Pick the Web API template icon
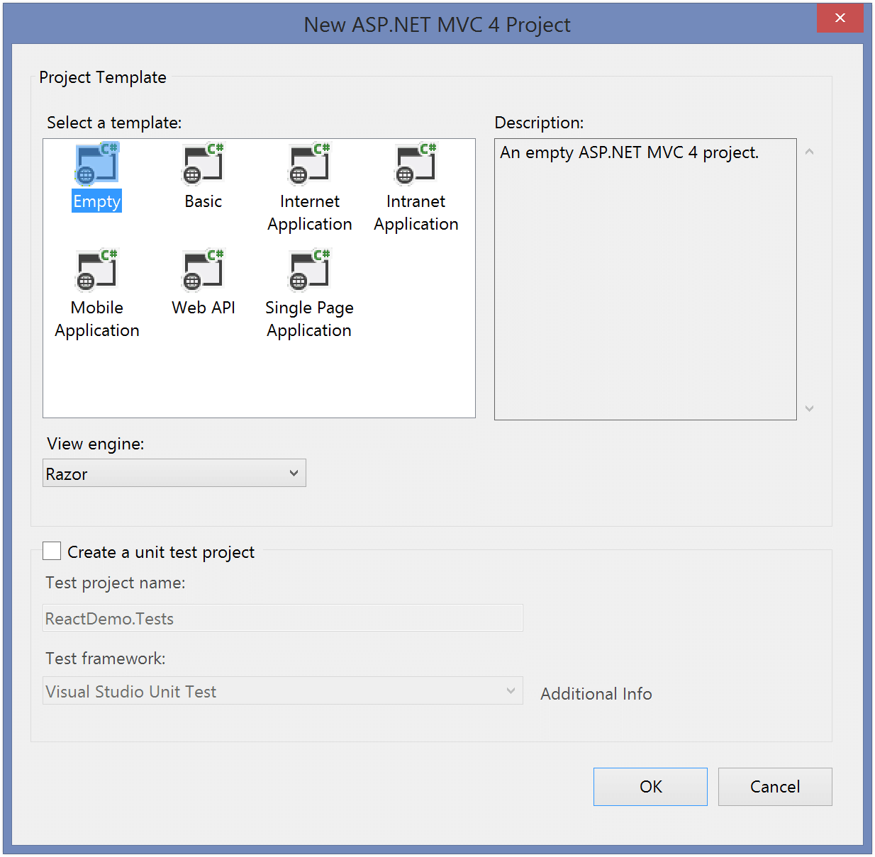 (x=204, y=269)
